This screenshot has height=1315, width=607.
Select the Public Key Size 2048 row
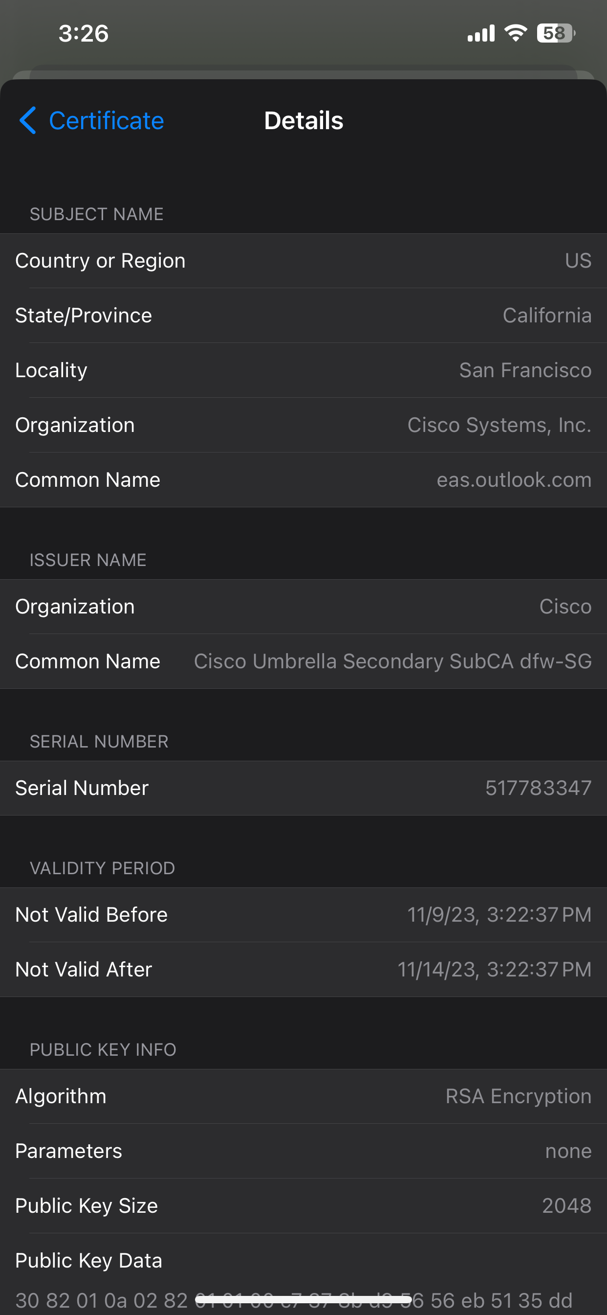pyautogui.click(x=303, y=1205)
